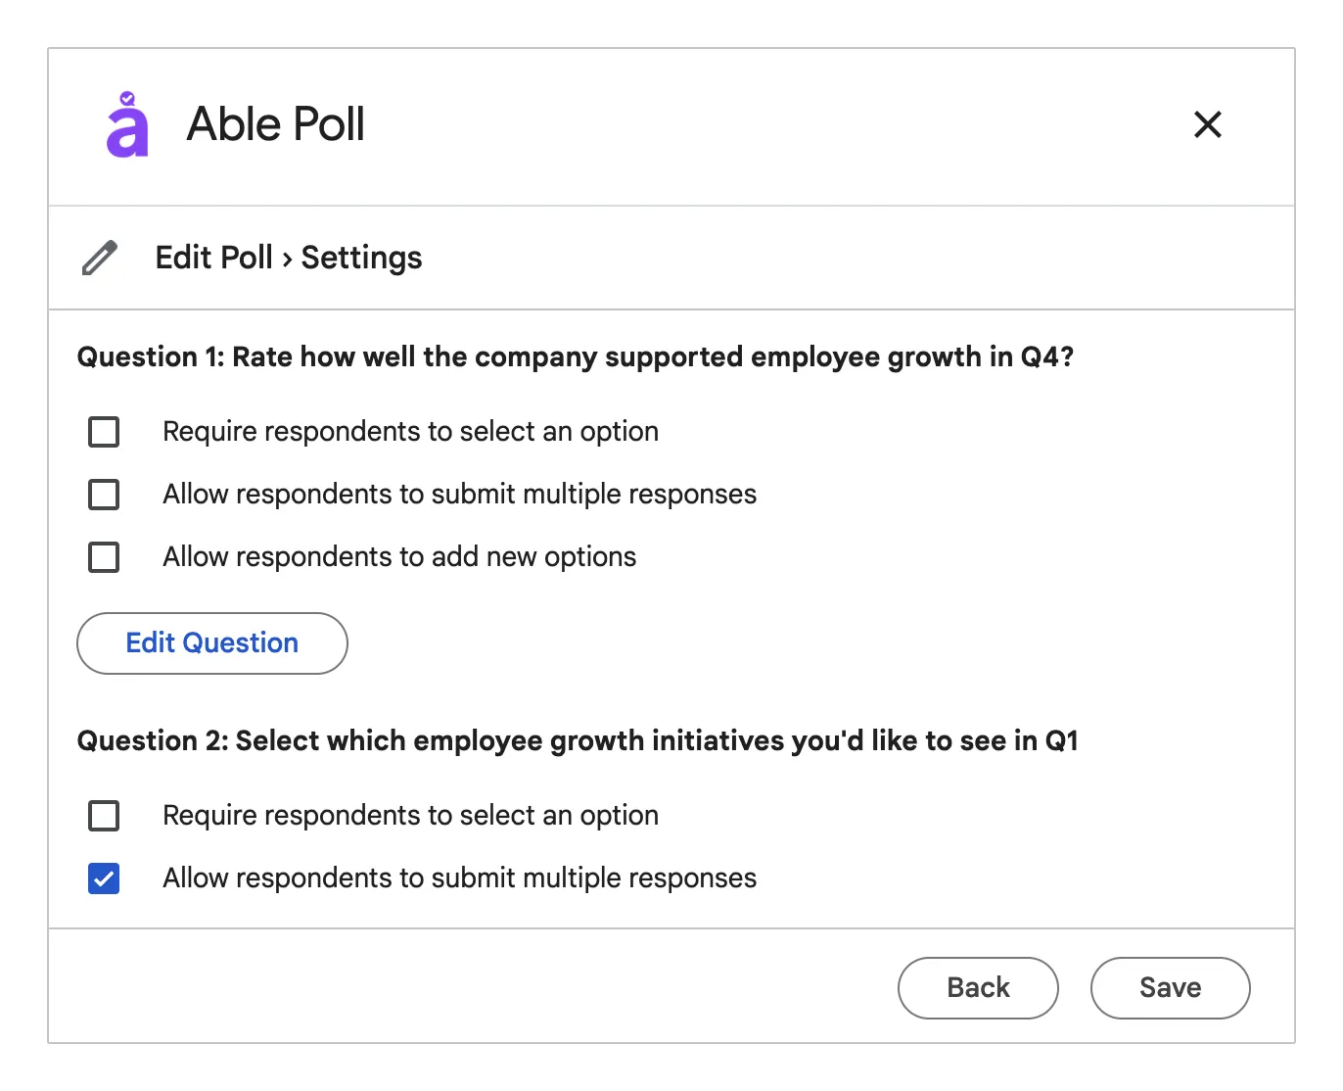This screenshot has width=1343, height=1091.
Task: Click the purple Able Poll logo icon
Action: pos(125,124)
